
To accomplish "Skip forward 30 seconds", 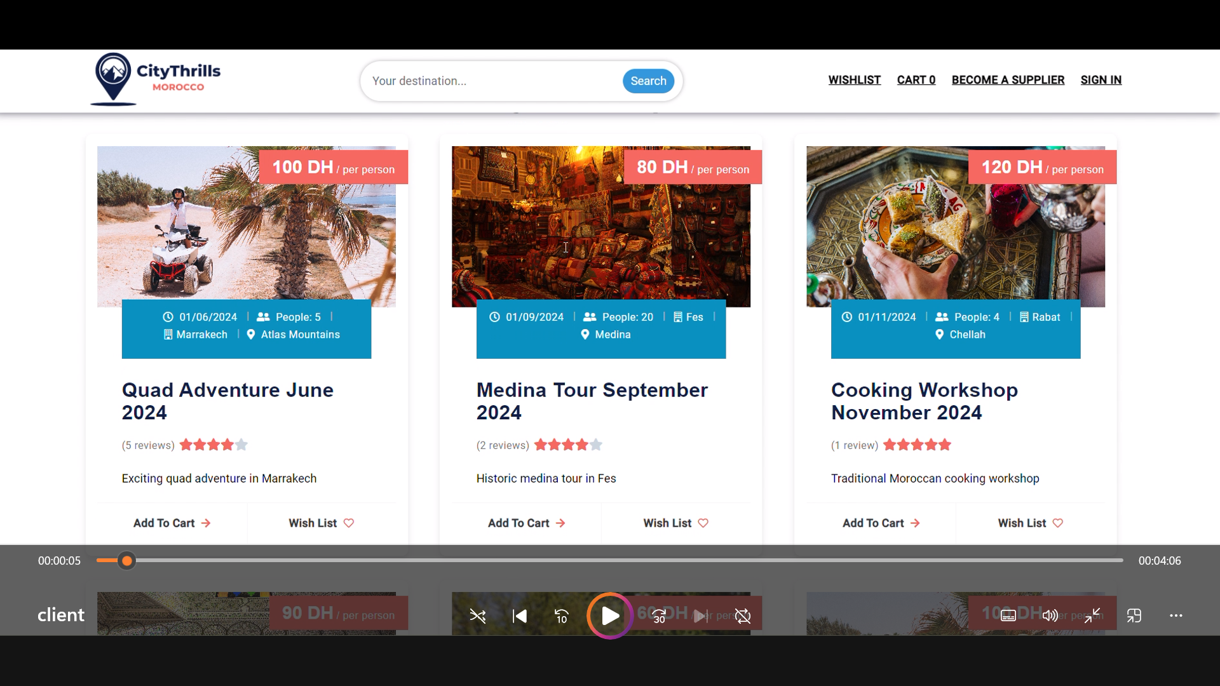I will [x=659, y=615].
